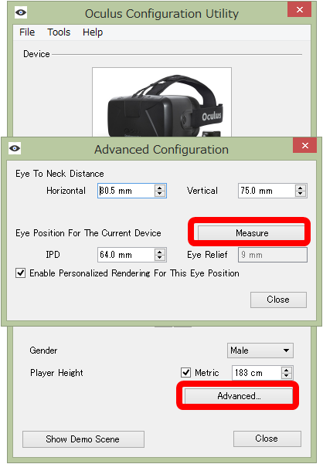Decrease the IPD value with down arrow
Viewport: 323px width, 464px height.
click(160, 257)
